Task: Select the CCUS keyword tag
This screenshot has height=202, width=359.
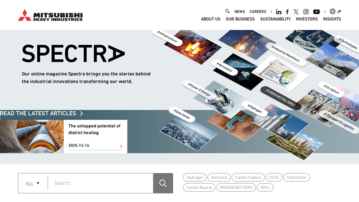Action: pyautogui.click(x=274, y=177)
